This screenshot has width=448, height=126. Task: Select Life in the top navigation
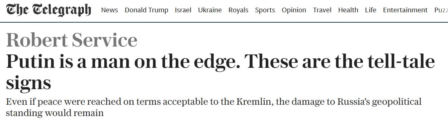point(371,10)
